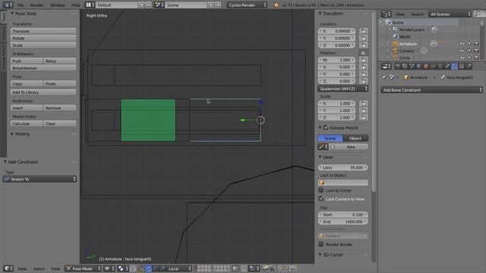Add a new scene with plus button

pos(211,5)
